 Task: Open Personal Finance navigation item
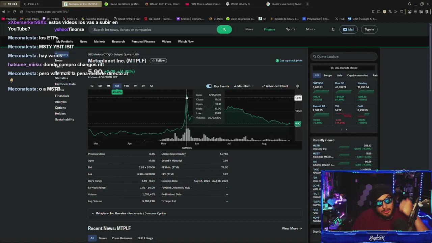click(143, 42)
